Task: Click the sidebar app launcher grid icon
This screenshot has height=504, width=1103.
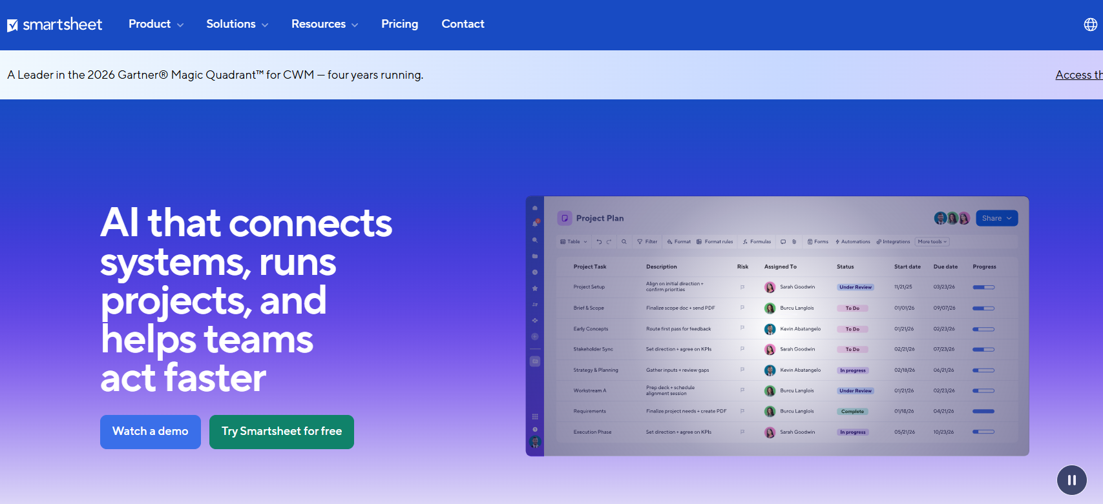Action: [x=535, y=417]
